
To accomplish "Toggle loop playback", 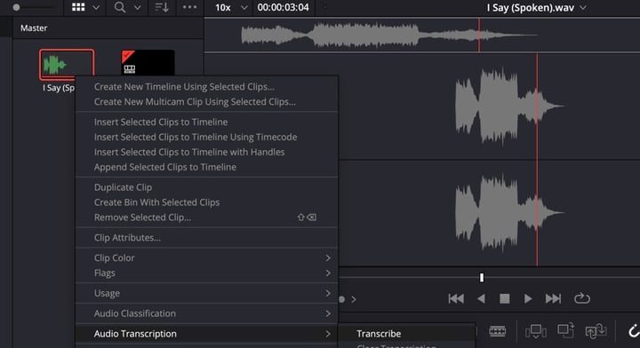I will [581, 298].
